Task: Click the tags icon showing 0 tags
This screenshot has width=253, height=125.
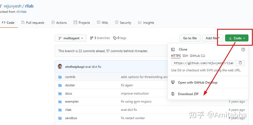Action: pyautogui.click(x=115, y=38)
